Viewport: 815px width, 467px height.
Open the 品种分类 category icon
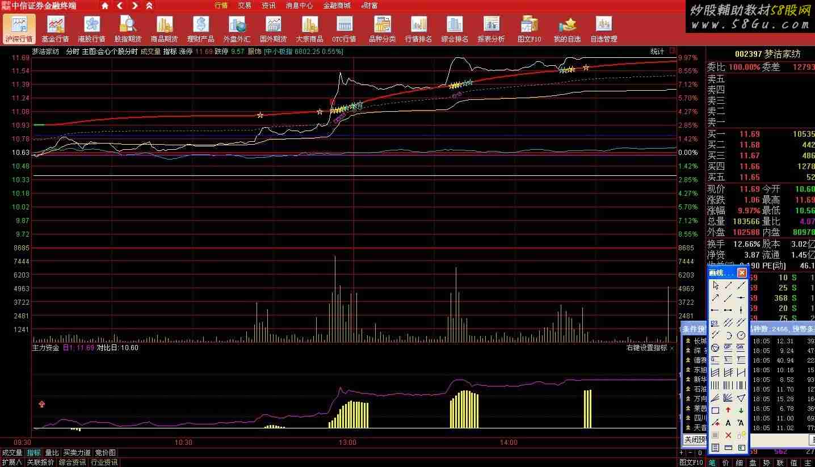[382, 28]
